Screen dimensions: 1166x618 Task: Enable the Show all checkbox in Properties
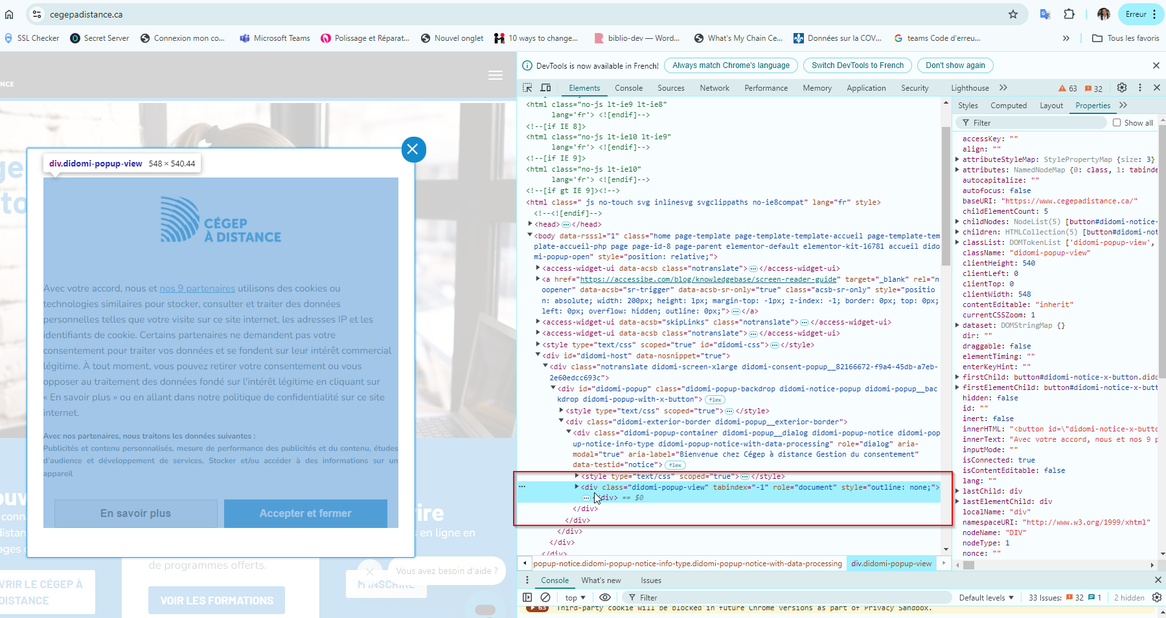click(1117, 122)
